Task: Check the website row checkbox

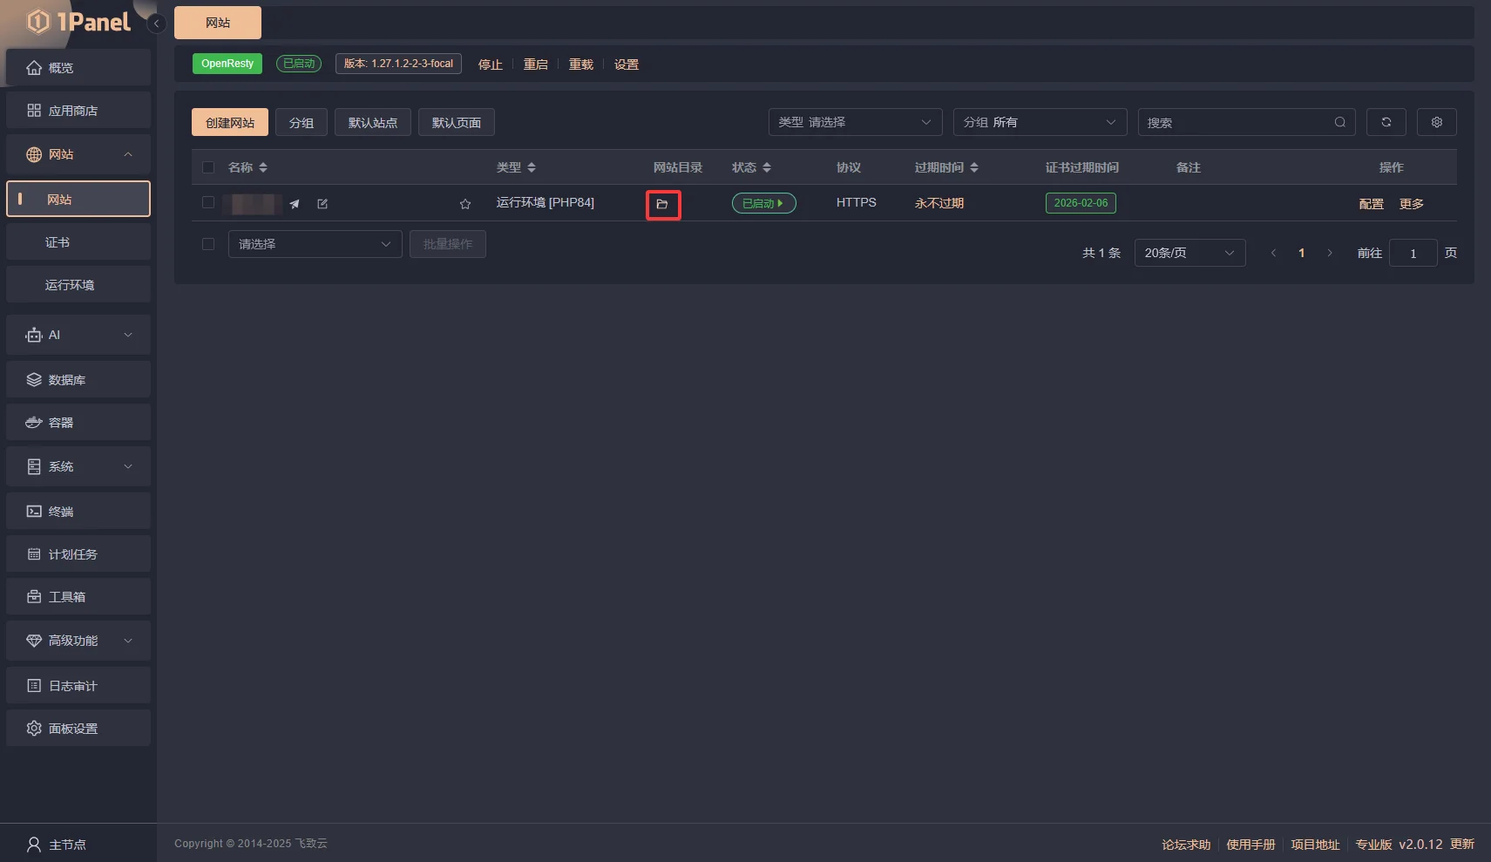Action: [x=208, y=202]
